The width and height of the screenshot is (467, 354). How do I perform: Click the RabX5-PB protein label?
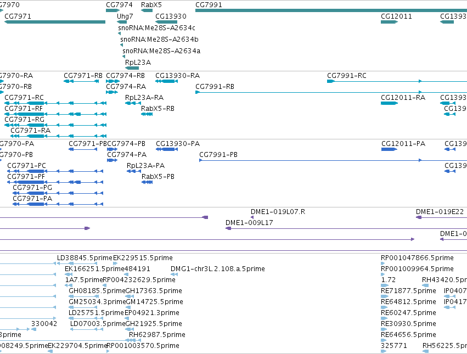[158, 177]
